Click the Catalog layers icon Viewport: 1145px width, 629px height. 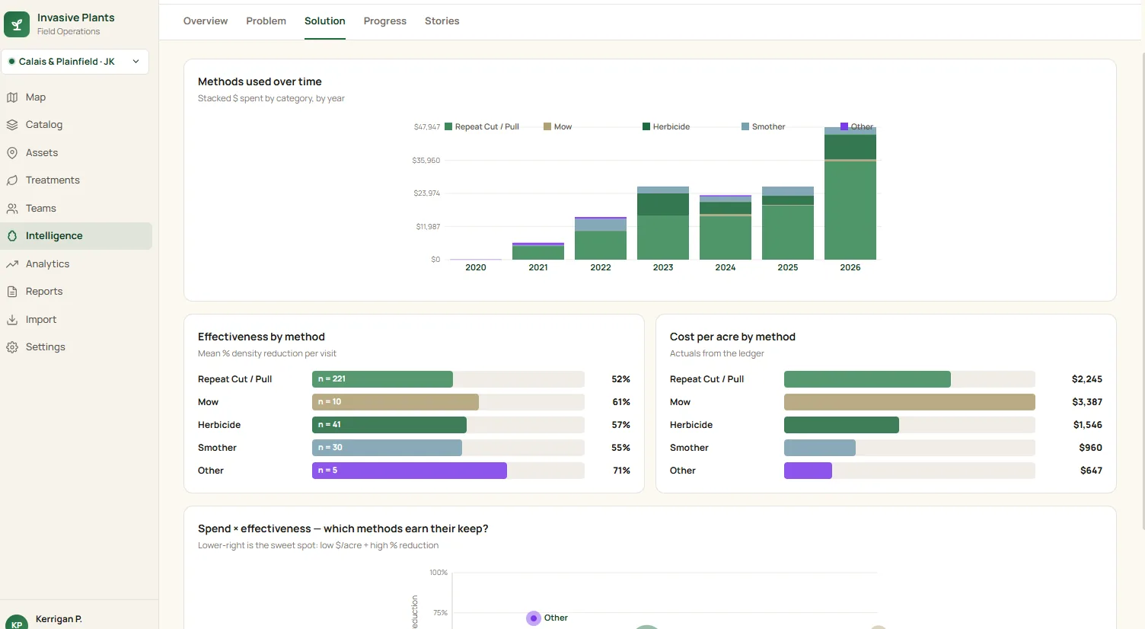[12, 125]
